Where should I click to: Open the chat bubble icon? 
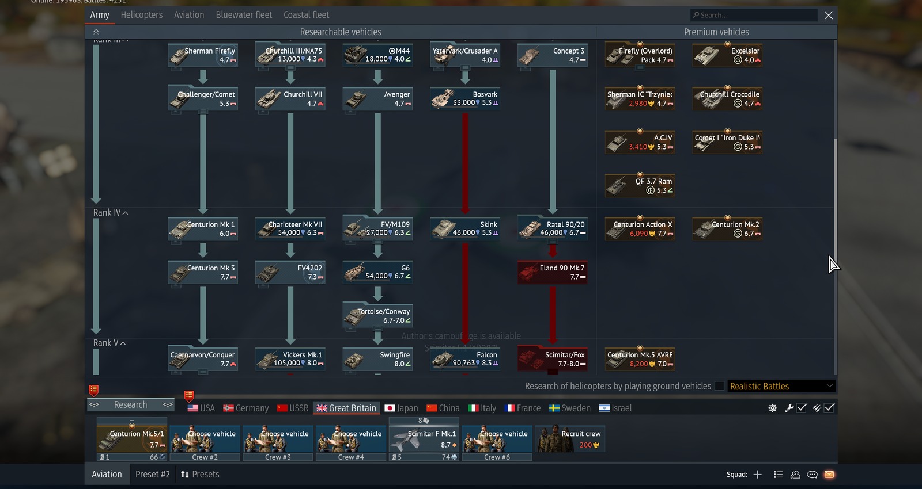[812, 475]
